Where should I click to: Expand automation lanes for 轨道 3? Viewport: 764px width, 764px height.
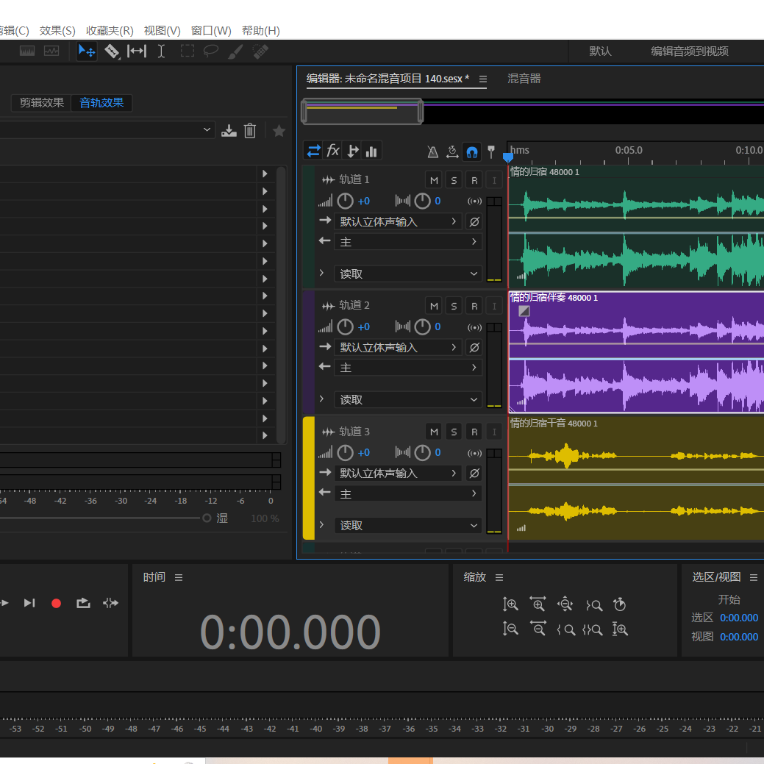pyautogui.click(x=321, y=525)
